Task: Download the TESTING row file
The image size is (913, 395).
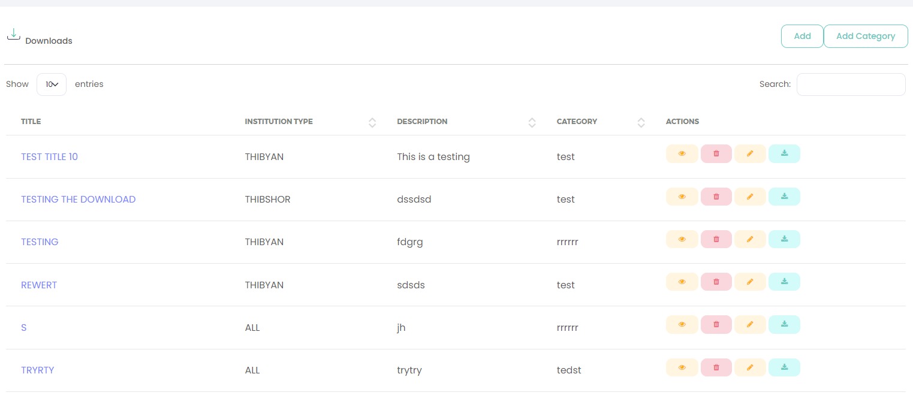Action: pos(784,239)
